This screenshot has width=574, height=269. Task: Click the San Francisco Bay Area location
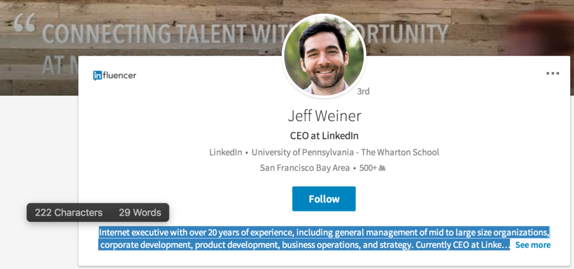(x=304, y=168)
